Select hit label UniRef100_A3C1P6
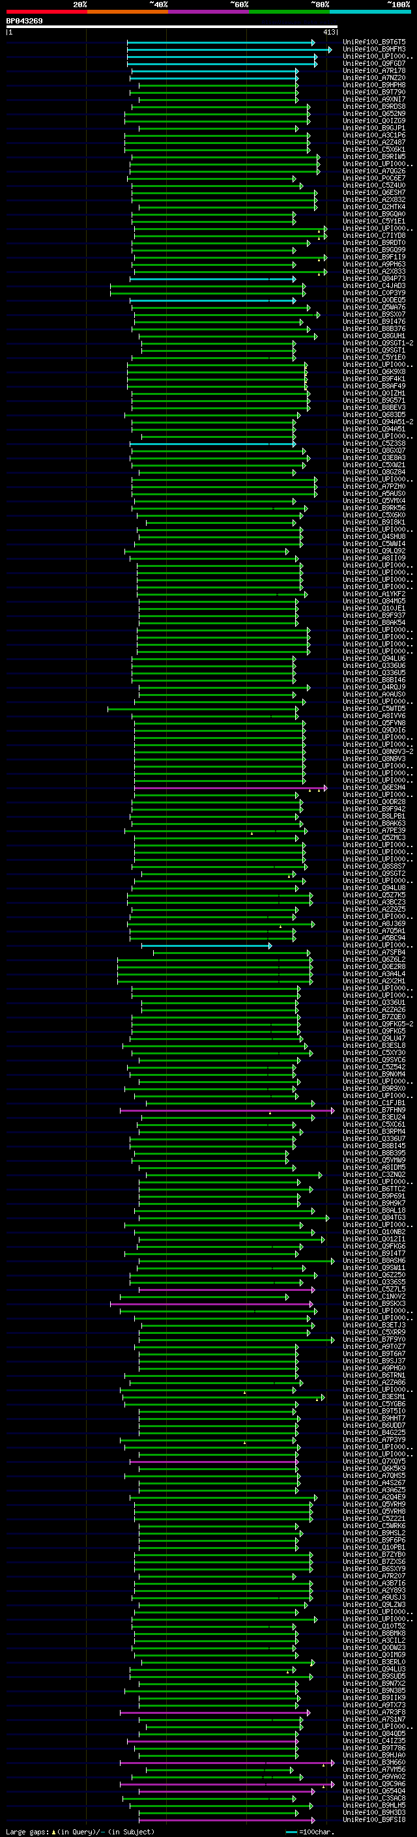The image size is (417, 1837). [x=374, y=135]
